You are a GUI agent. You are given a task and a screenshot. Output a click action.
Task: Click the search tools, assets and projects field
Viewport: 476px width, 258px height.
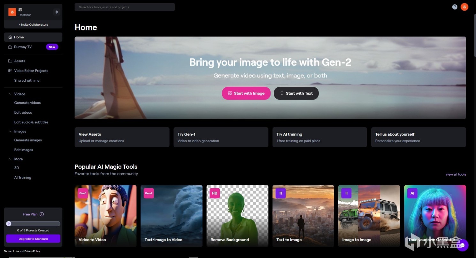125,7
